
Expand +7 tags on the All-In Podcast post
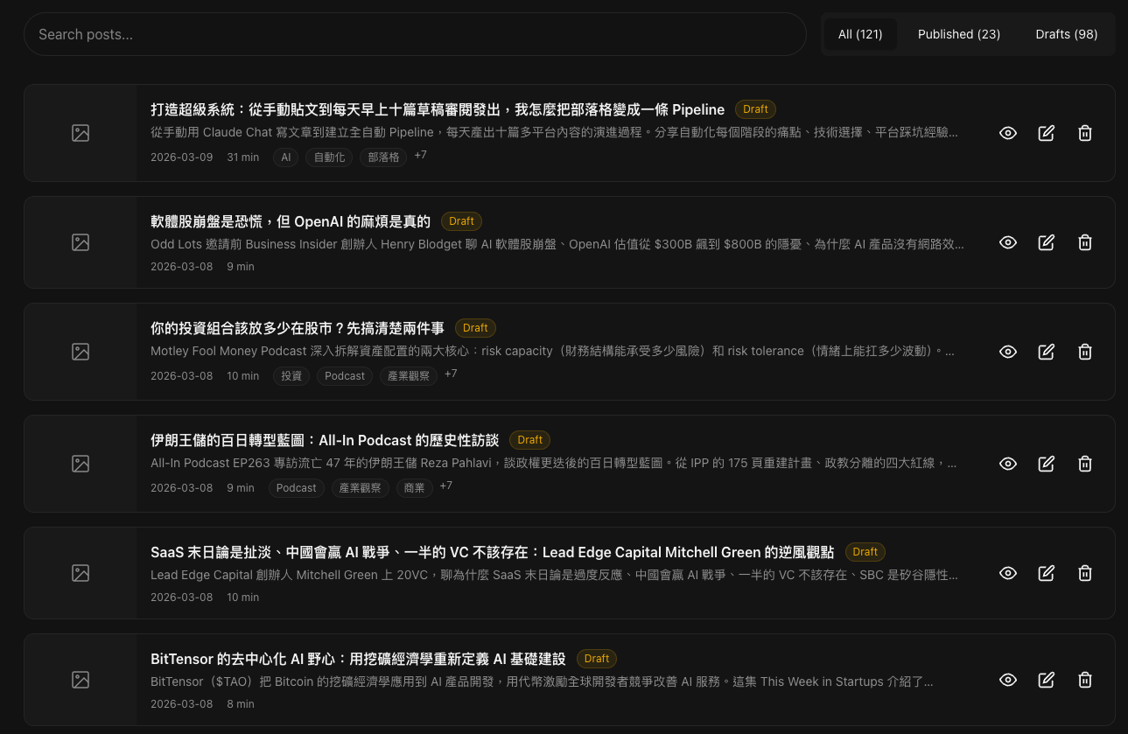tap(445, 486)
